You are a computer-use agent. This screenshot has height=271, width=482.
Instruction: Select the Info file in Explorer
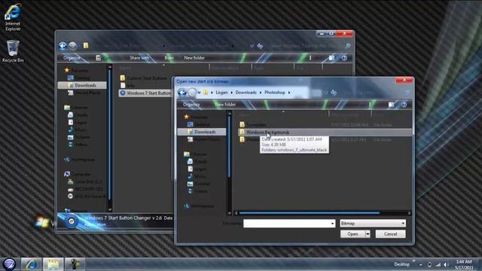pyautogui.click(x=127, y=85)
